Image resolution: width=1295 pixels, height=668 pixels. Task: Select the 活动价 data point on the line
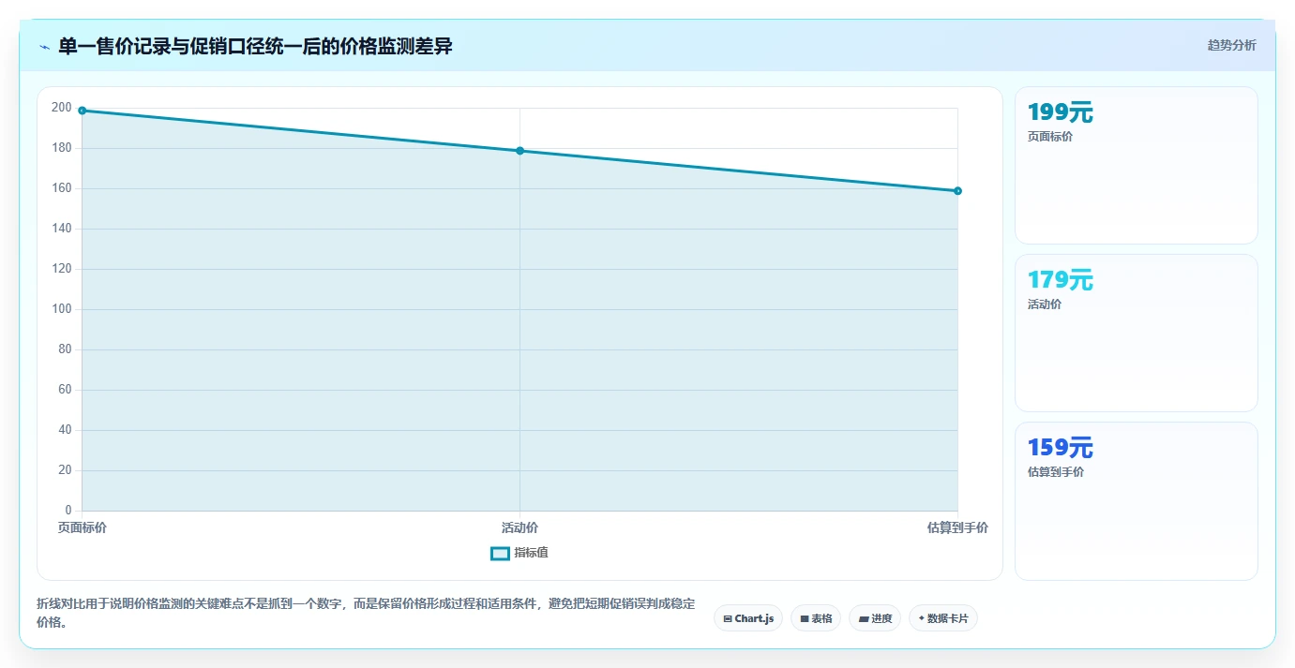tap(520, 151)
